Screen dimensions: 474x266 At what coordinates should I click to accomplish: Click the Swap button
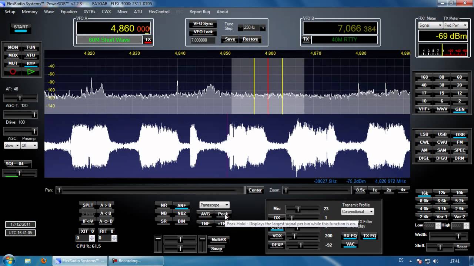[216, 249]
